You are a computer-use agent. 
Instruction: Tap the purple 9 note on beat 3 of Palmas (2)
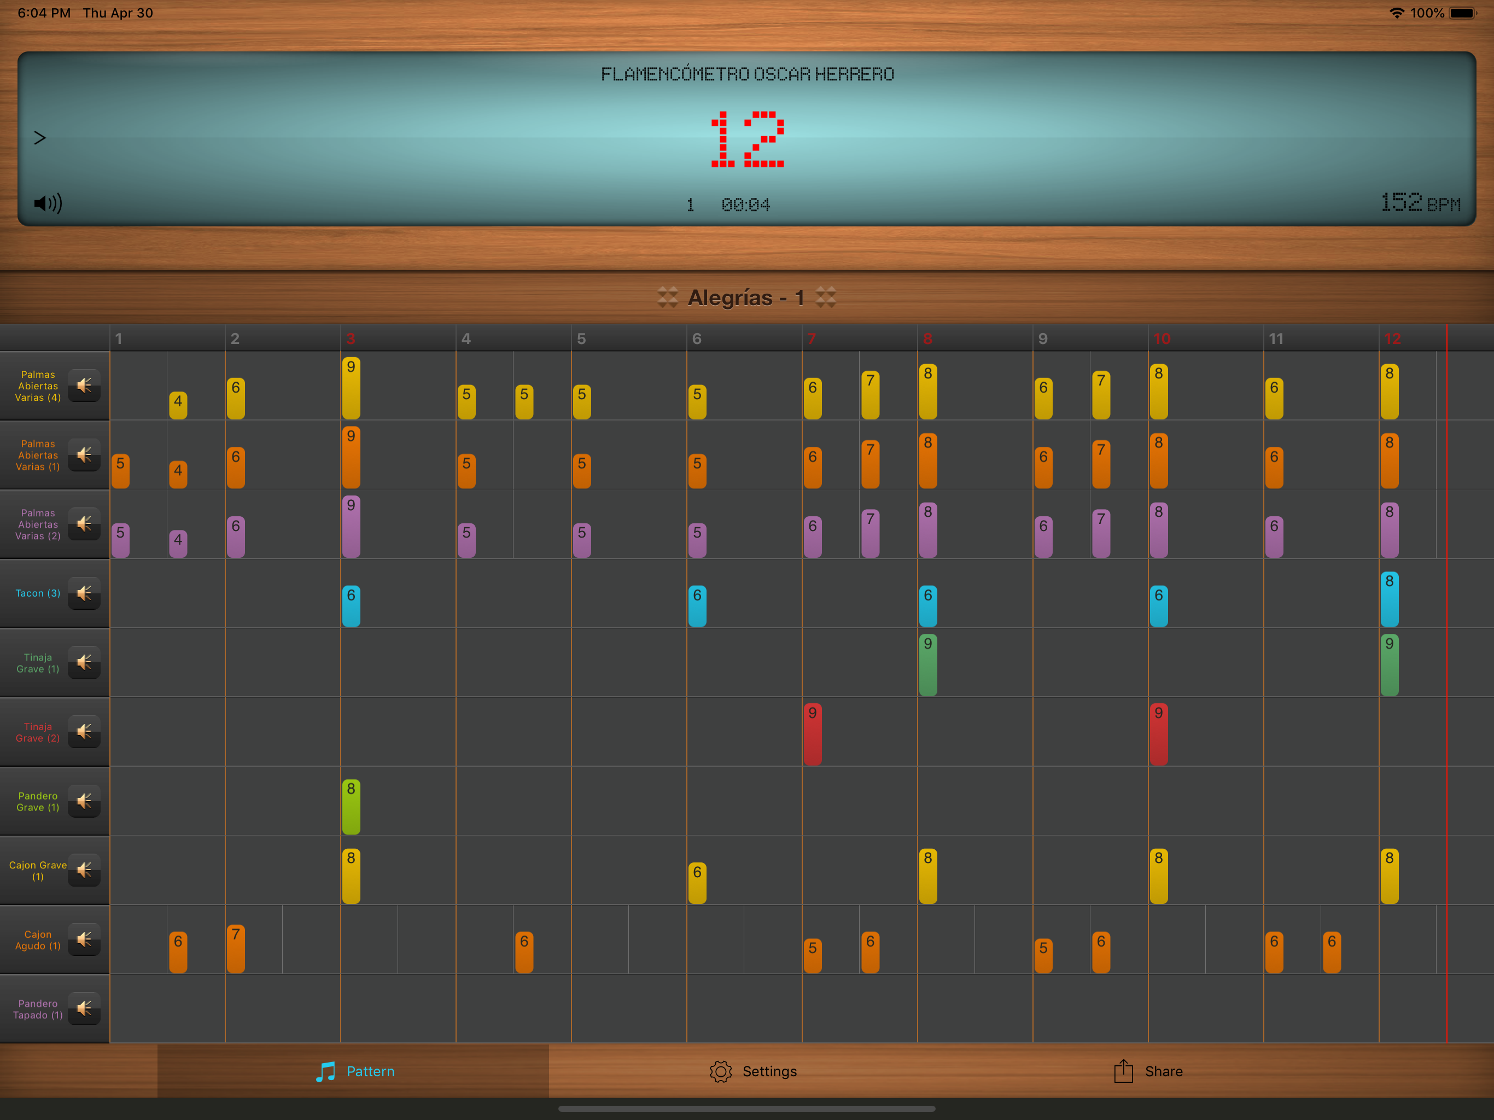(x=351, y=526)
